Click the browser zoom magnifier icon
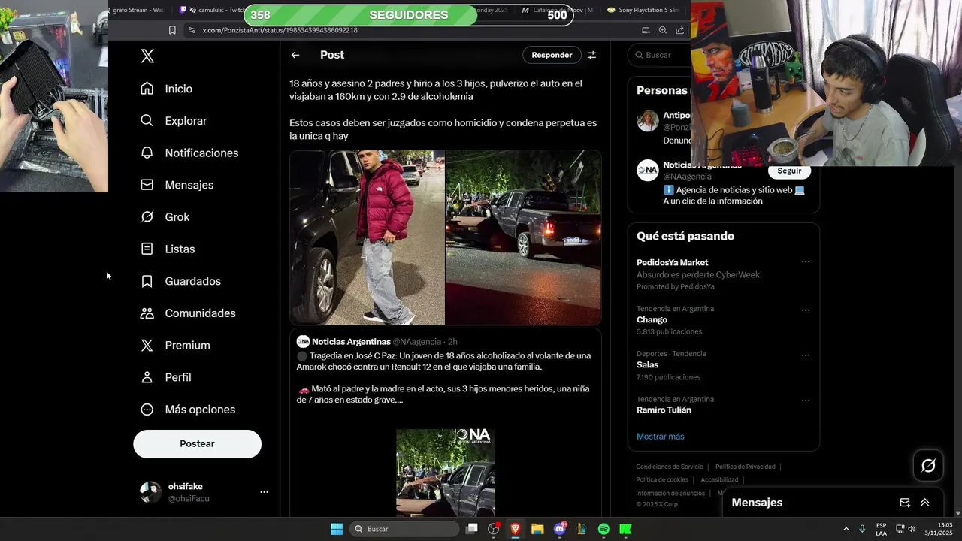 click(662, 30)
